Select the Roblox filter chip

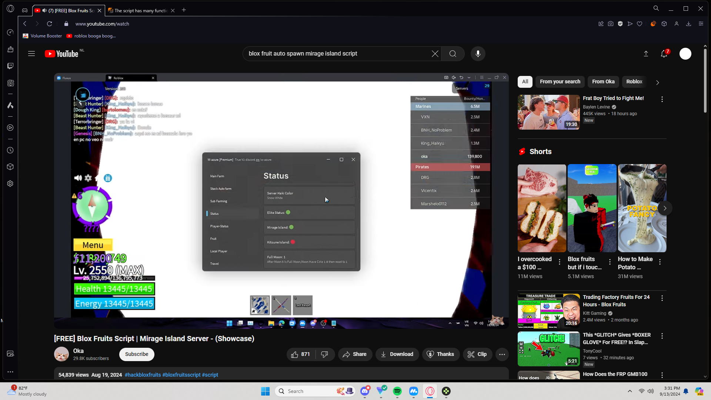click(634, 82)
